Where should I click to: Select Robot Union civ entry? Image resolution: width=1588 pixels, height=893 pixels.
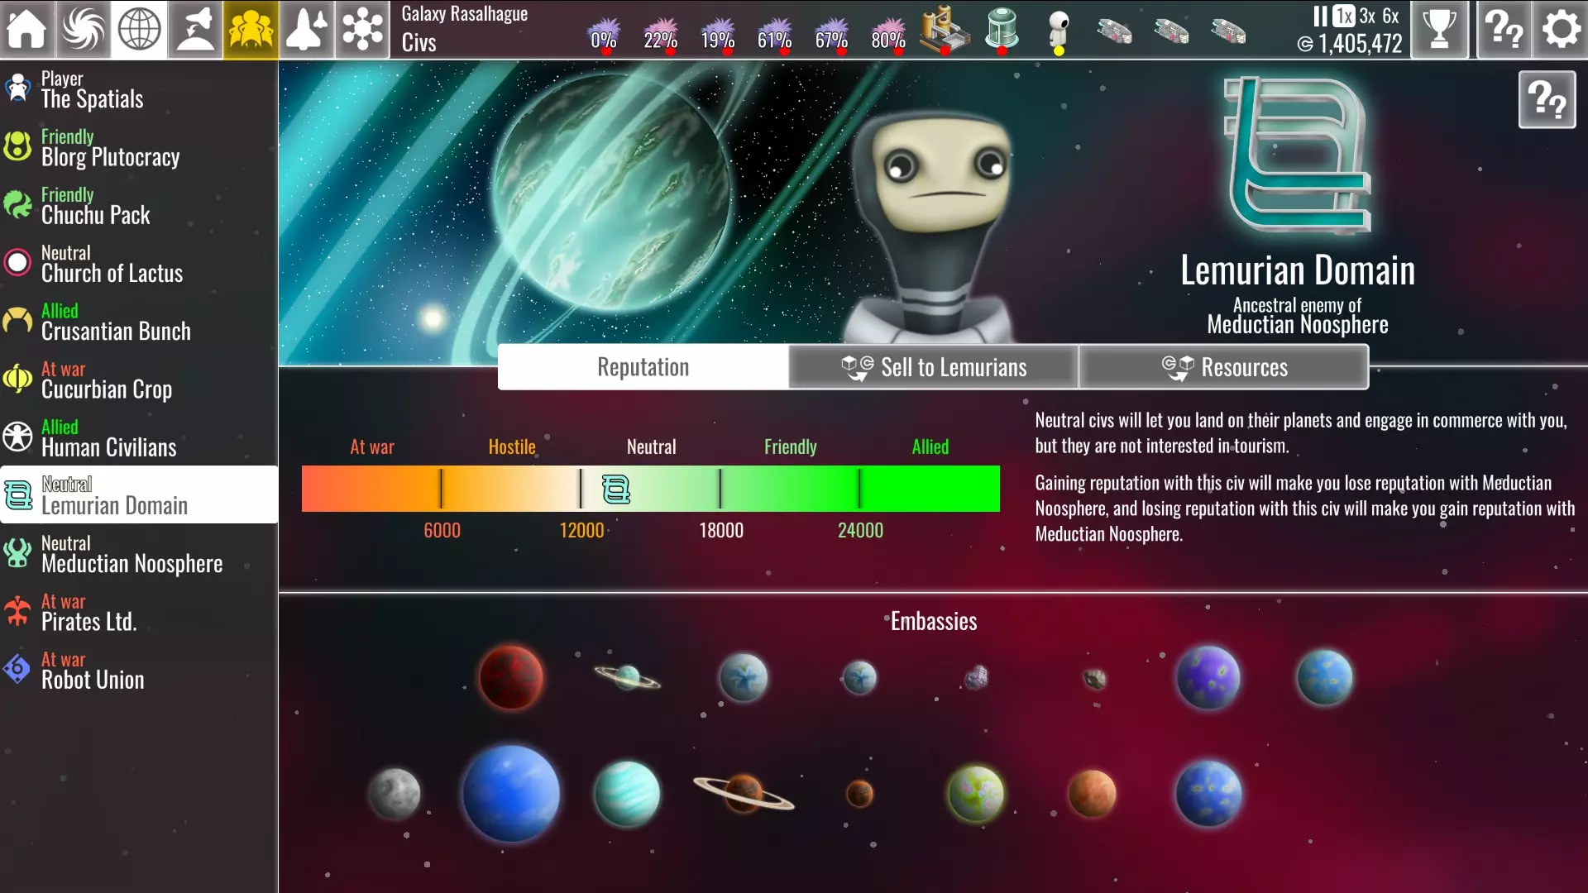tap(93, 670)
